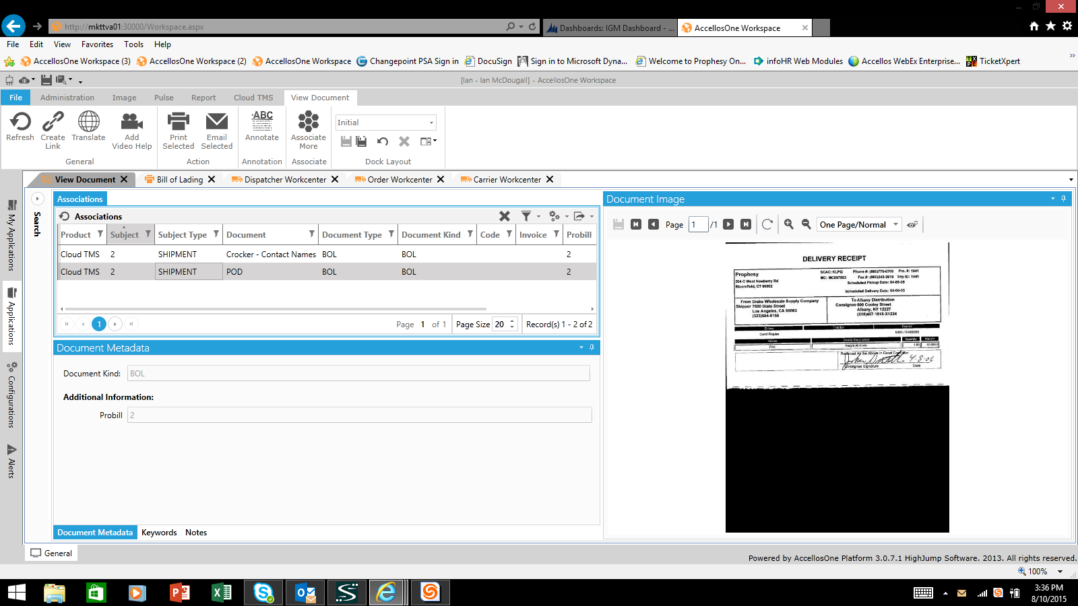Click the Page Size stepper value
1078x606 pixels.
click(501, 324)
